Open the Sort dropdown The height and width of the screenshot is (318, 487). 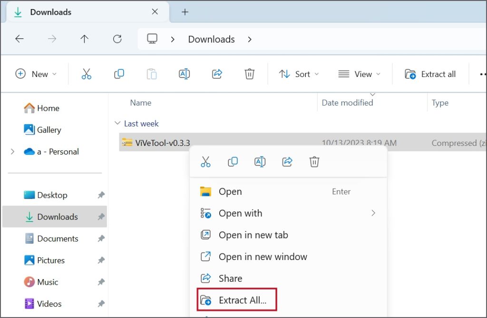(x=299, y=74)
